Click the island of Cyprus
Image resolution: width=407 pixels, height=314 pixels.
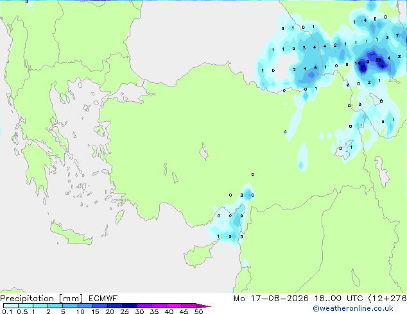(198, 255)
